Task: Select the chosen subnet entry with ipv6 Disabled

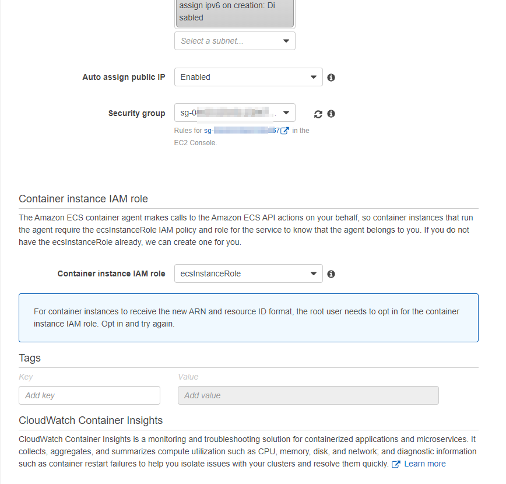Action: tap(234, 12)
